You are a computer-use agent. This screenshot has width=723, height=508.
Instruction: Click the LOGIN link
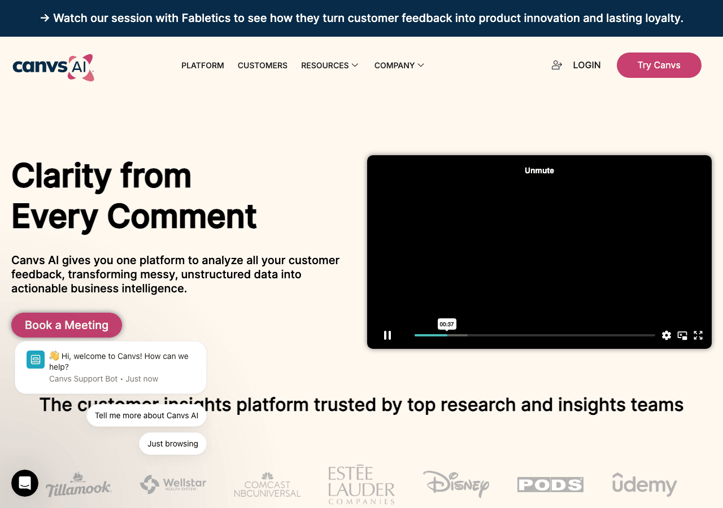[x=587, y=65]
